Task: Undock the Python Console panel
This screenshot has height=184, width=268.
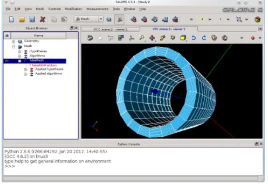Action: pos(256,144)
